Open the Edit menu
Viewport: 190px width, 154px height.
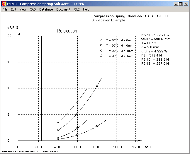13,9
